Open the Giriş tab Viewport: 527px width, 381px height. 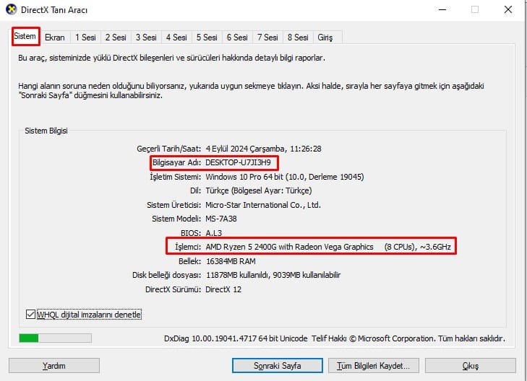click(x=327, y=38)
